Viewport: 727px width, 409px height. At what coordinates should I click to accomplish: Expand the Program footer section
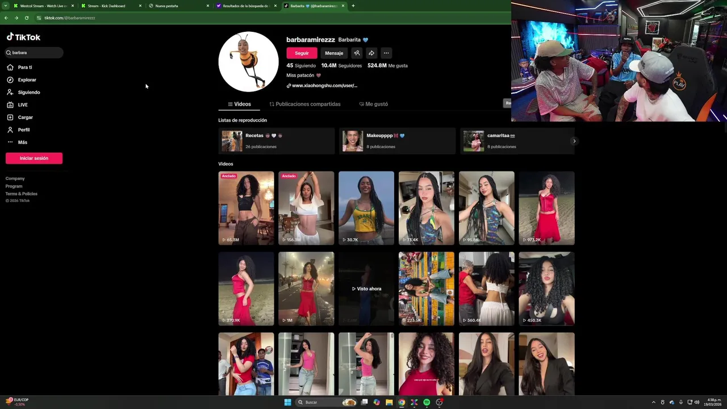pyautogui.click(x=14, y=186)
